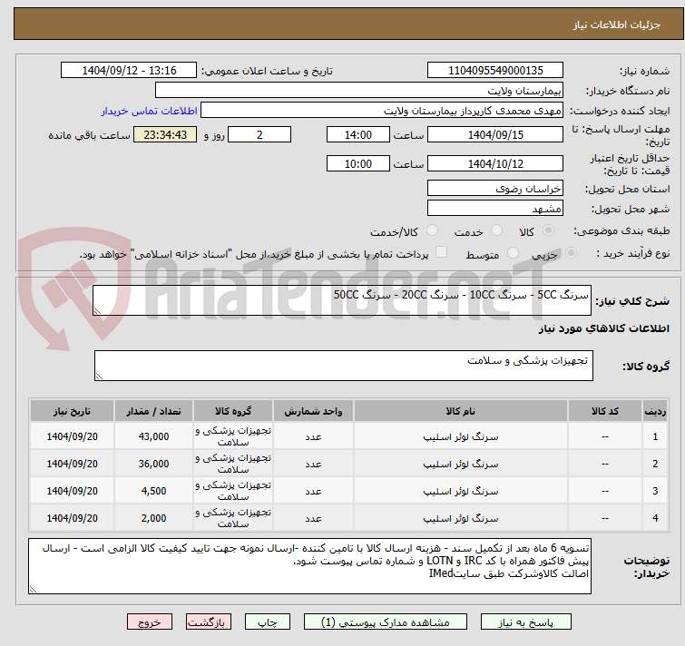Click the remaining days field showing 2

tap(259, 134)
